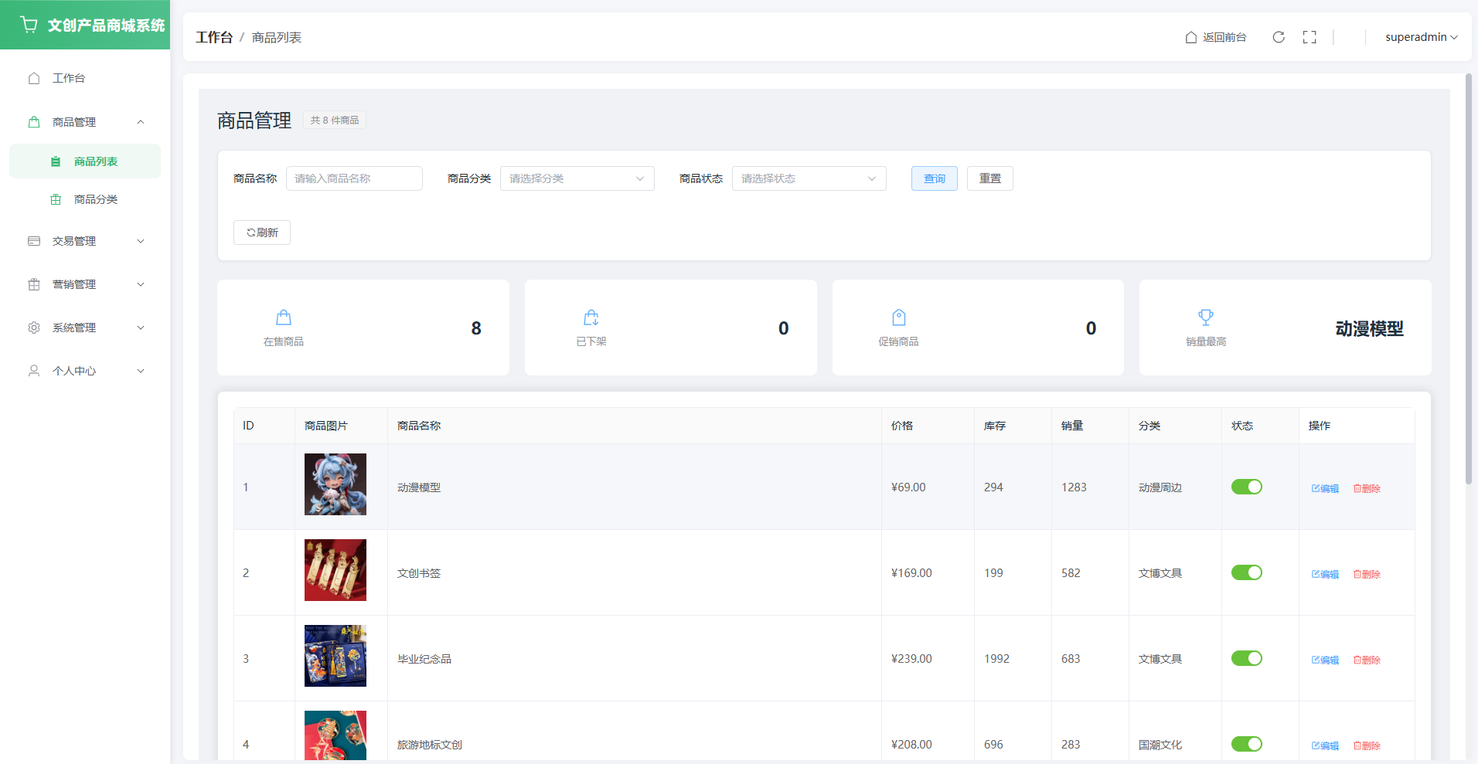The height and width of the screenshot is (764, 1478).
Task: Click the shopping cart logo icon
Action: 29,25
